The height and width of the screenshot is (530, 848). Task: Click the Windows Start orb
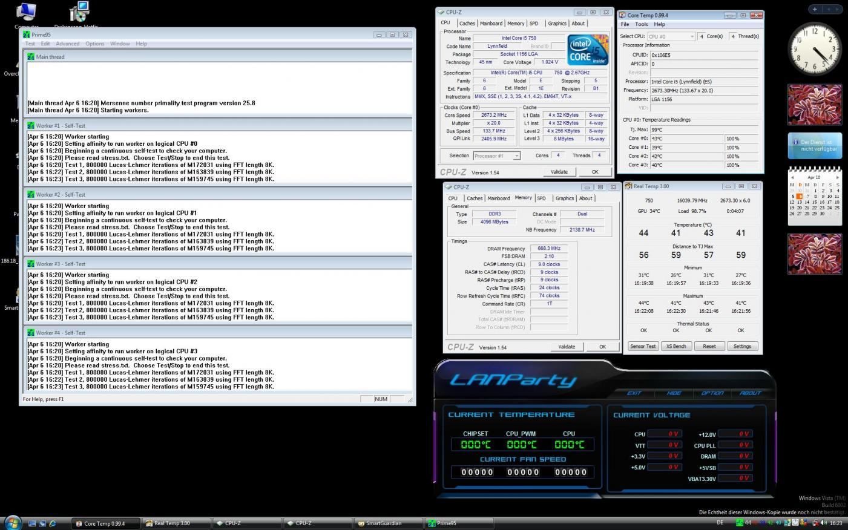13,523
